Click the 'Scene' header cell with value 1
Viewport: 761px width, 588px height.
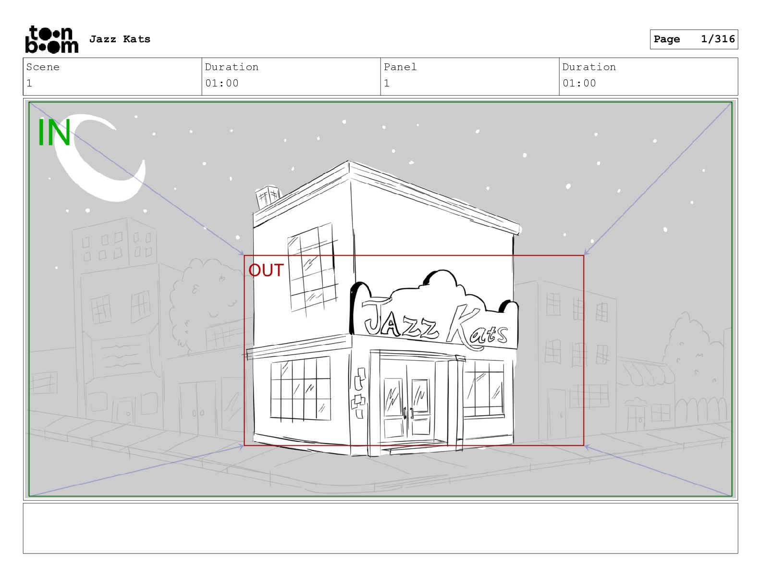[112, 76]
